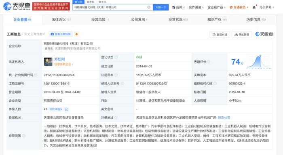The height and width of the screenshot is (155, 283).
Task: Select the 经营状况 tab
Action: click(x=178, y=19)
